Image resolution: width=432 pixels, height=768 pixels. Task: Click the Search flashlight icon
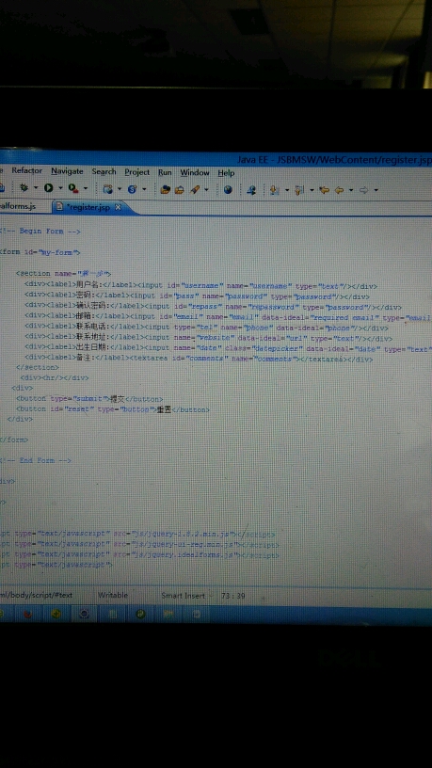[x=195, y=189]
